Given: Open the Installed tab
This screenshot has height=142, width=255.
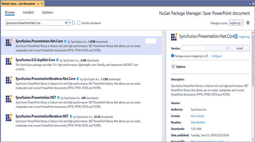Looking at the screenshot, I should click(28, 12).
